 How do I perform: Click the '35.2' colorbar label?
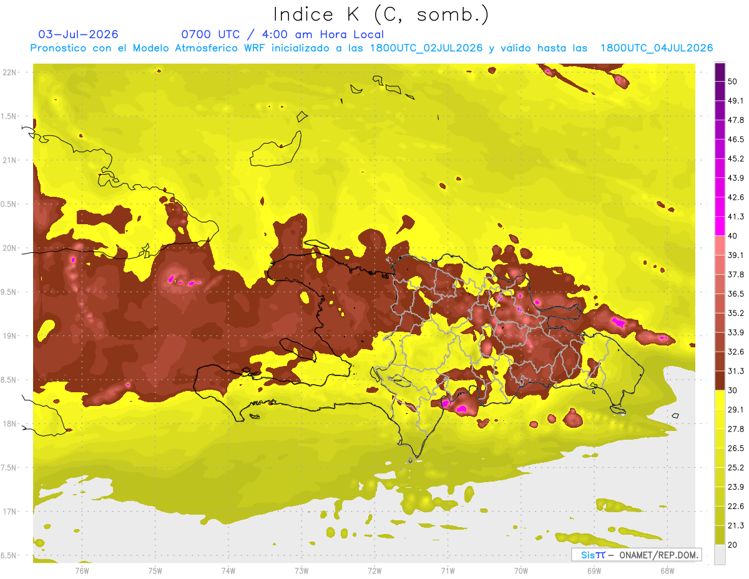[736, 313]
